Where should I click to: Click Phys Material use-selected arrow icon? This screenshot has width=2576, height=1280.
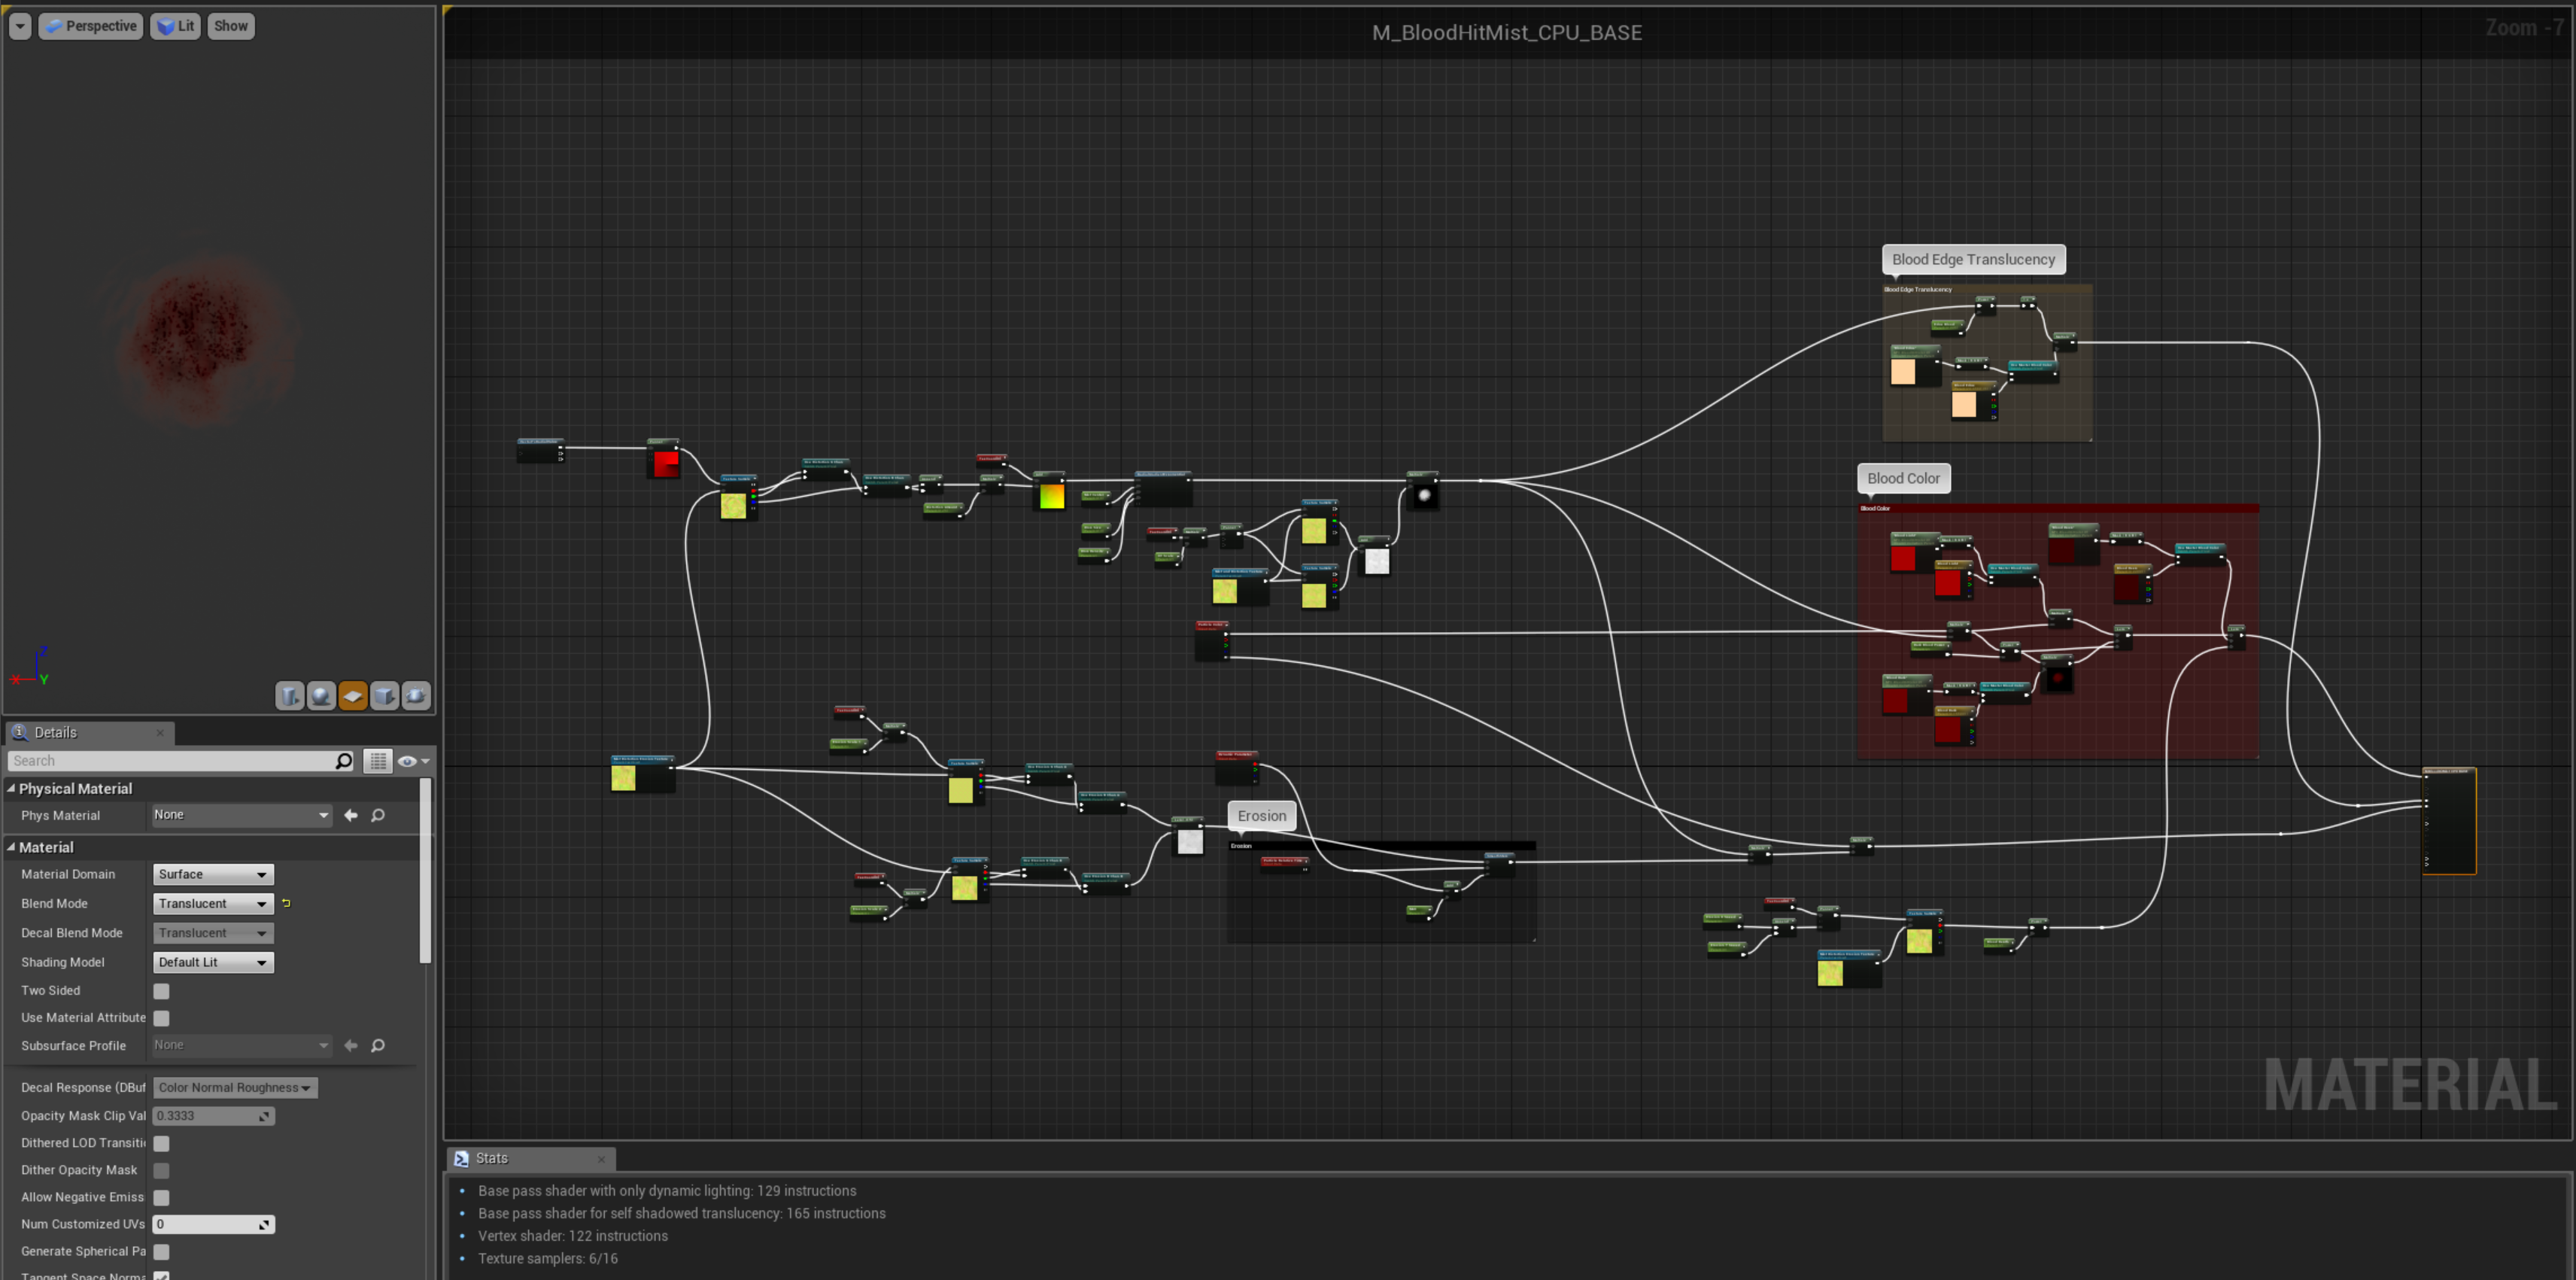[351, 816]
